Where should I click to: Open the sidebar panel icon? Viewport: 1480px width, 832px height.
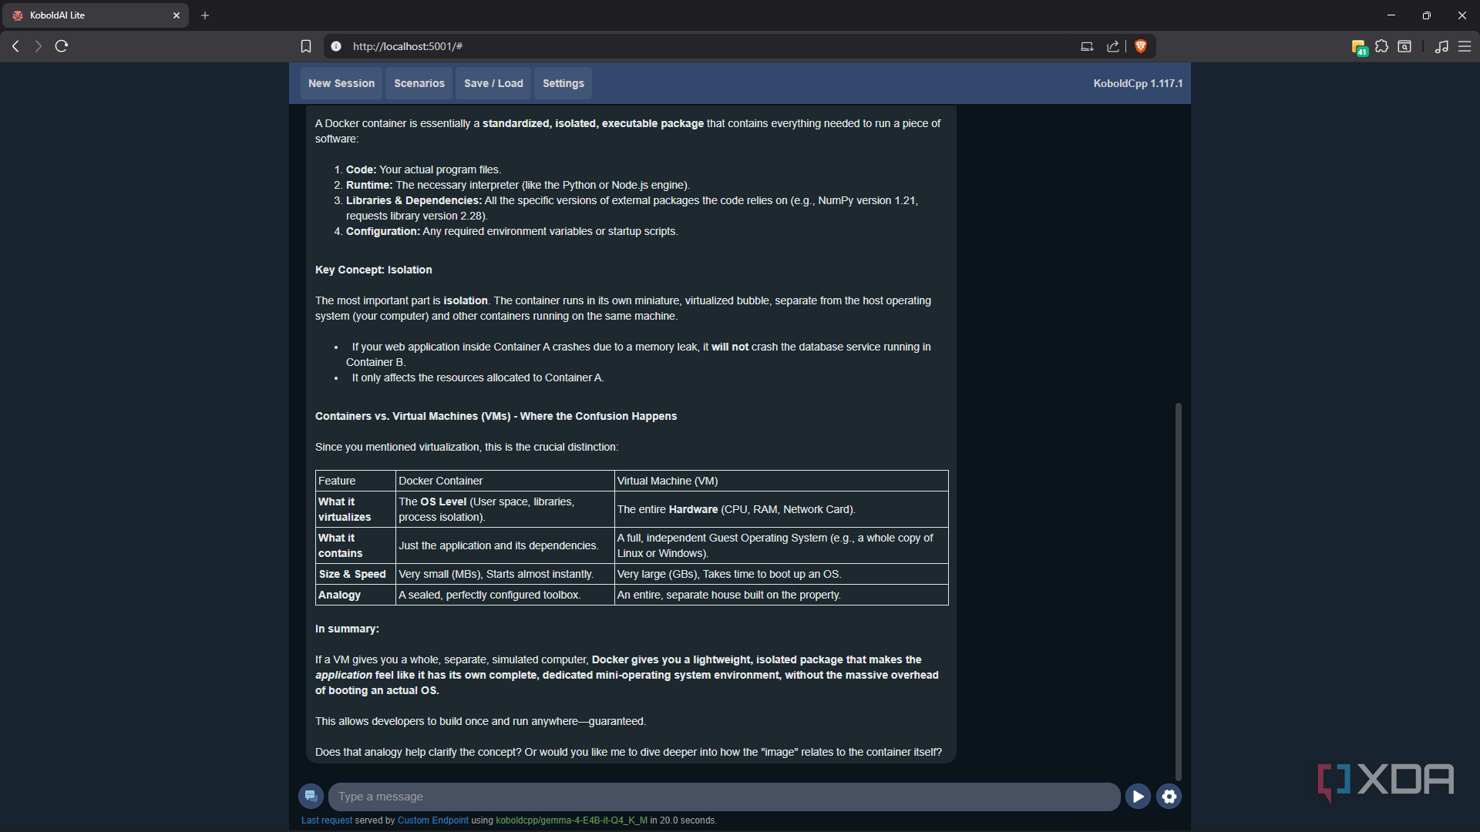(x=1404, y=46)
